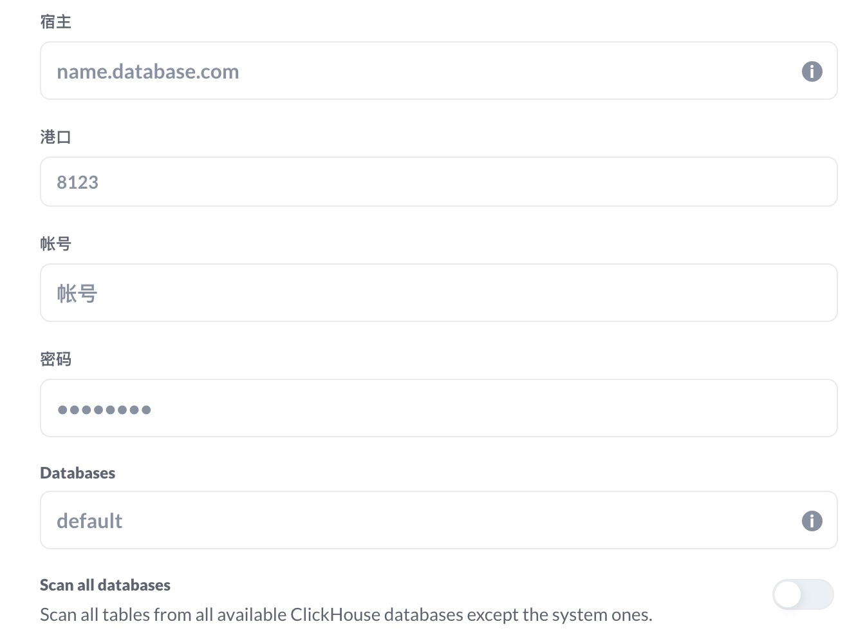This screenshot has width=856, height=644.
Task: Click the info icon in the Databases field
Action: (x=812, y=520)
